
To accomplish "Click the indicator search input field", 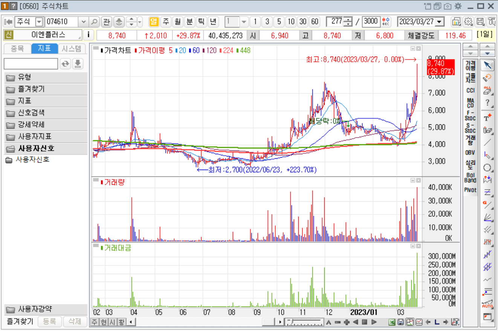I will 31,64.
